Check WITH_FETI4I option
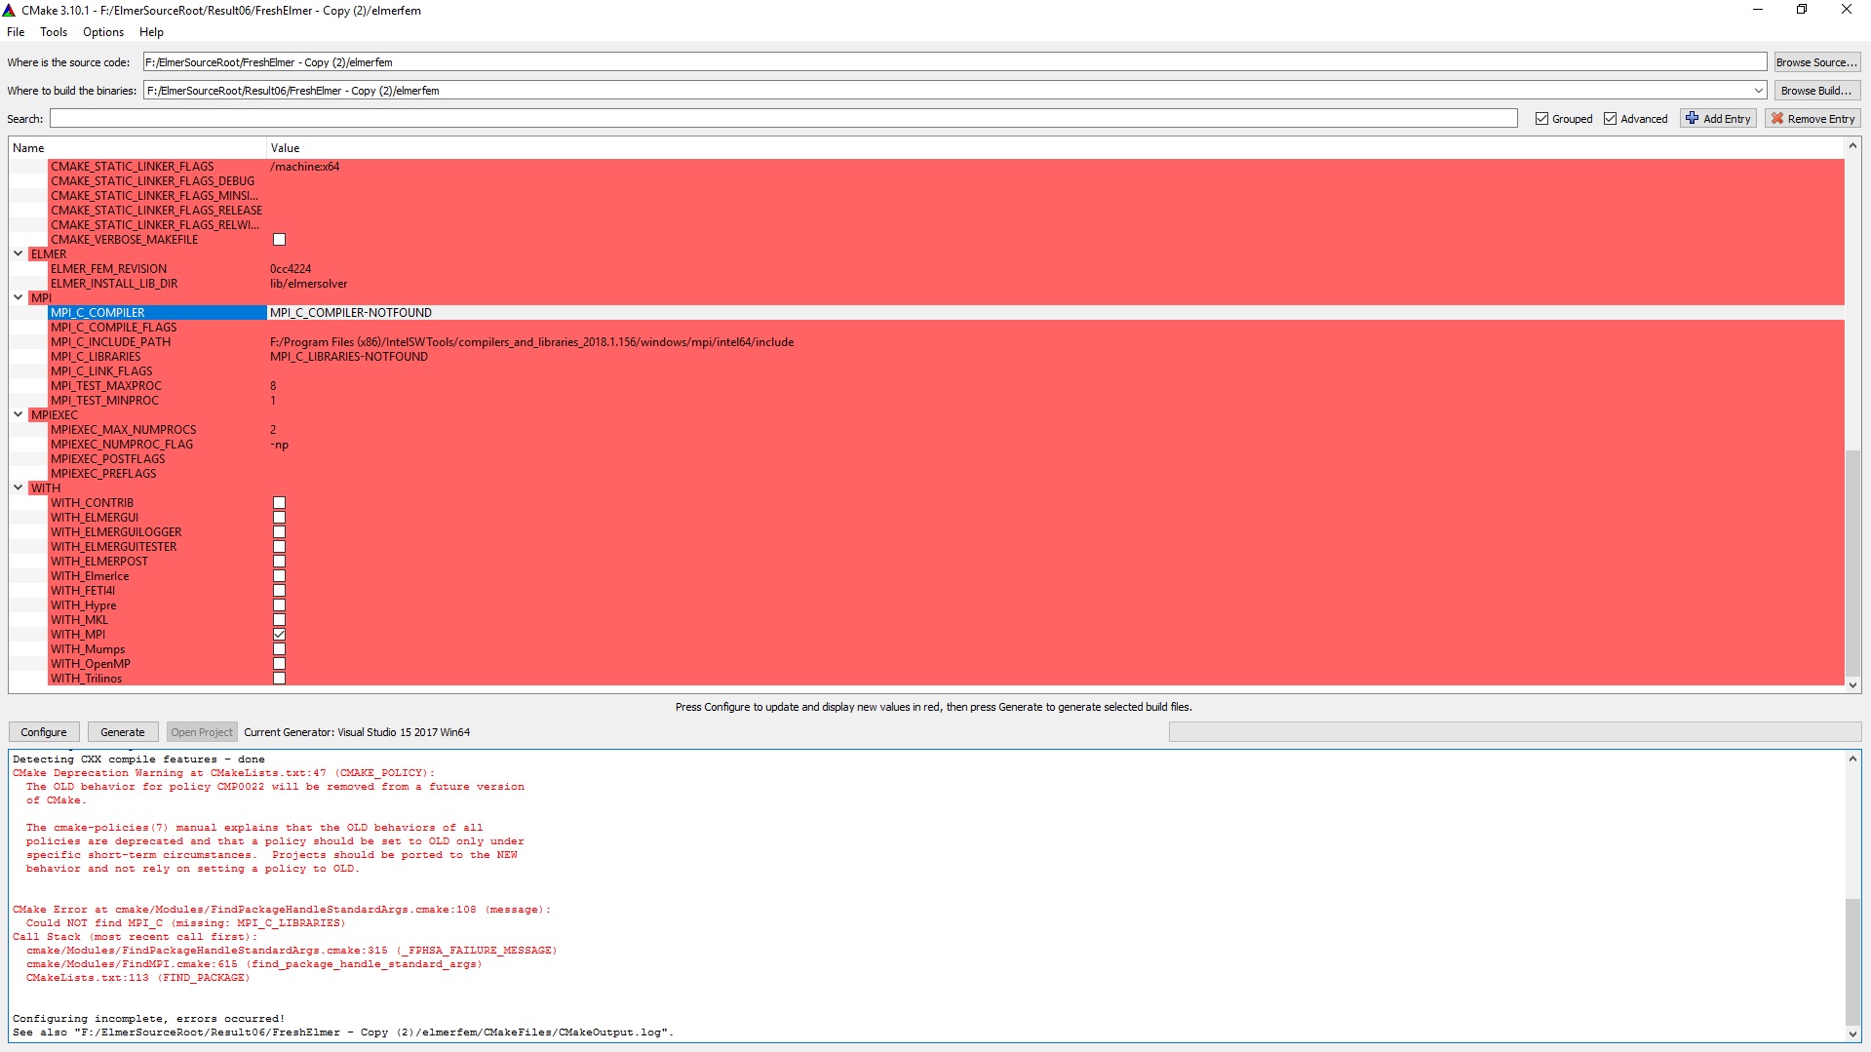Viewport: 1871px width, 1052px height. [x=279, y=590]
